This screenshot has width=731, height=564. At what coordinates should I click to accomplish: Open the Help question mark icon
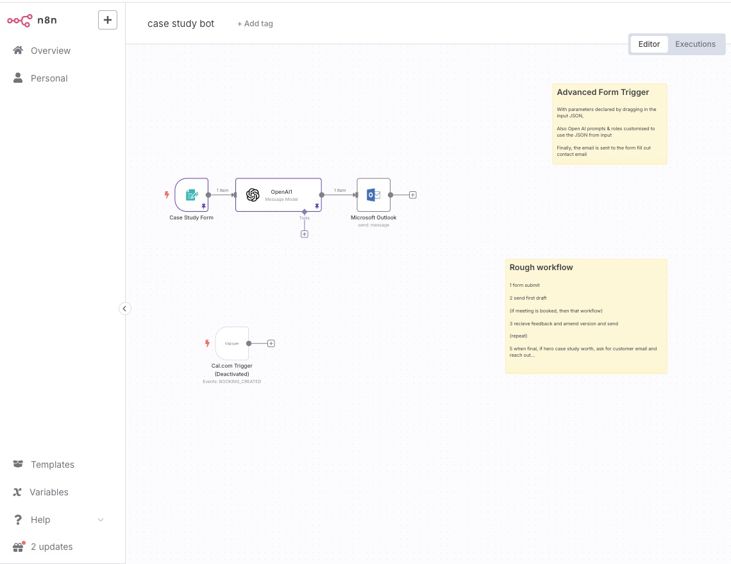point(18,520)
